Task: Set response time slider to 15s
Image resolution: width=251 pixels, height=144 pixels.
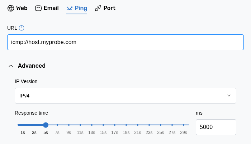Action: [103, 125]
